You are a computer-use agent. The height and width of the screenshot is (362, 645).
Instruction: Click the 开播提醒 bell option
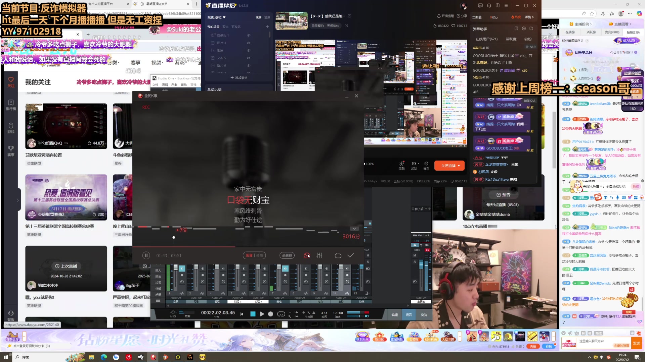[445, 16]
